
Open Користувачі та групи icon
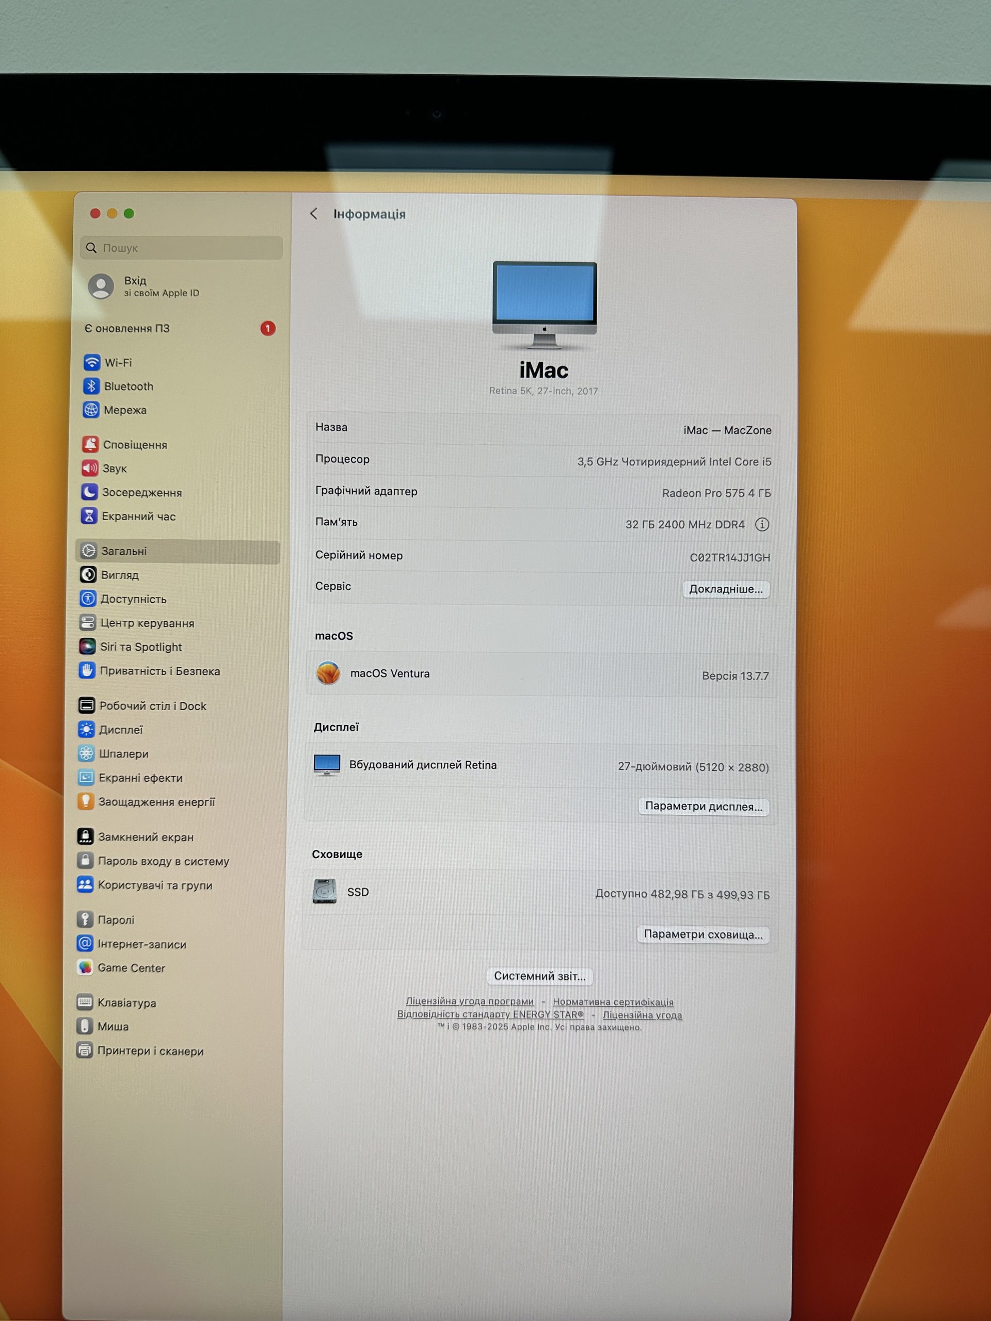click(85, 884)
